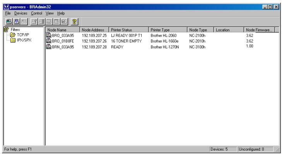
Task: Sort by the Node Firmware column header
Action: click(x=259, y=30)
